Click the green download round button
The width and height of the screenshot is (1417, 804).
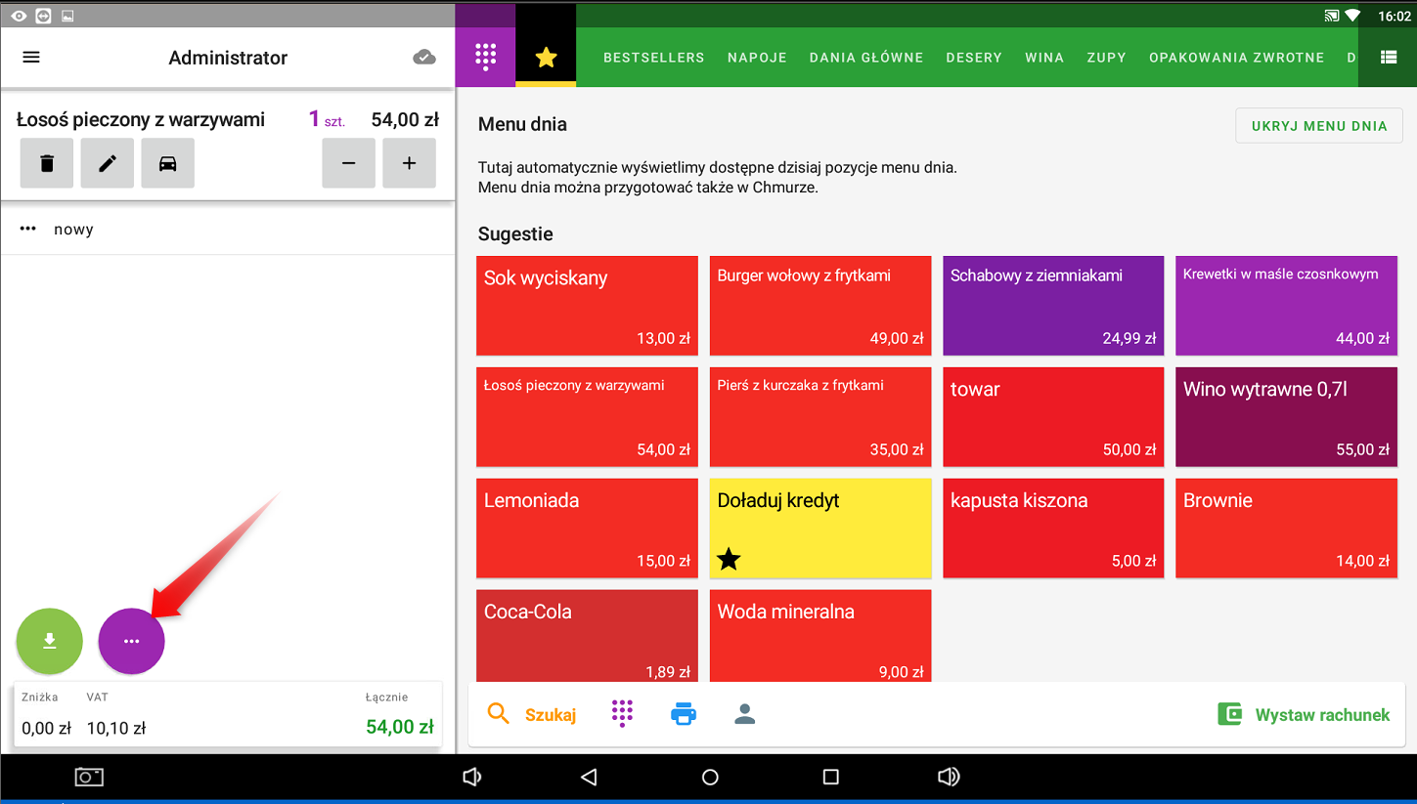click(50, 641)
